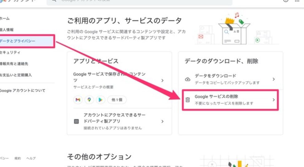
Task: Select ホーム in the sidebar
Action: [x=5, y=19]
